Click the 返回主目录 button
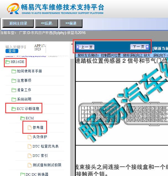The width and height of the screenshot is (168, 176). pos(18,23)
